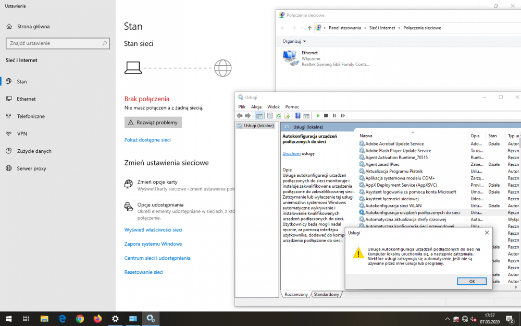Click the blue Help icon in Usługi toolbar
The image size is (521, 326).
point(298,115)
